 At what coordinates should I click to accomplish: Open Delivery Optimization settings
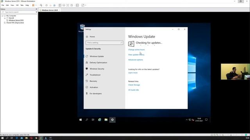coord(98,63)
